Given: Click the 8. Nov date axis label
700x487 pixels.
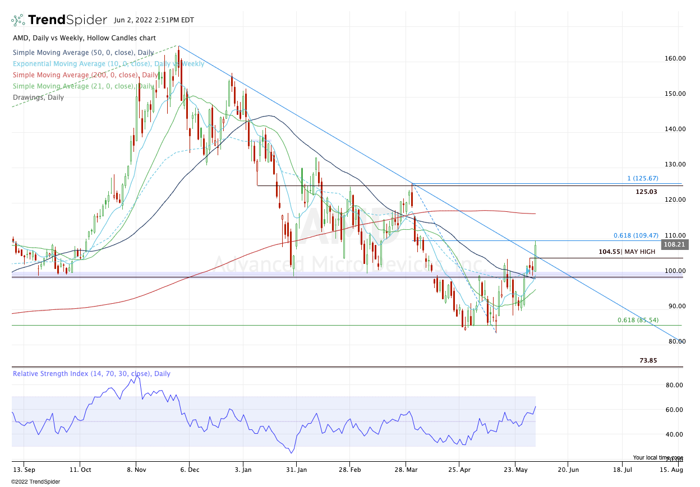Looking at the screenshot, I should pos(135,470).
